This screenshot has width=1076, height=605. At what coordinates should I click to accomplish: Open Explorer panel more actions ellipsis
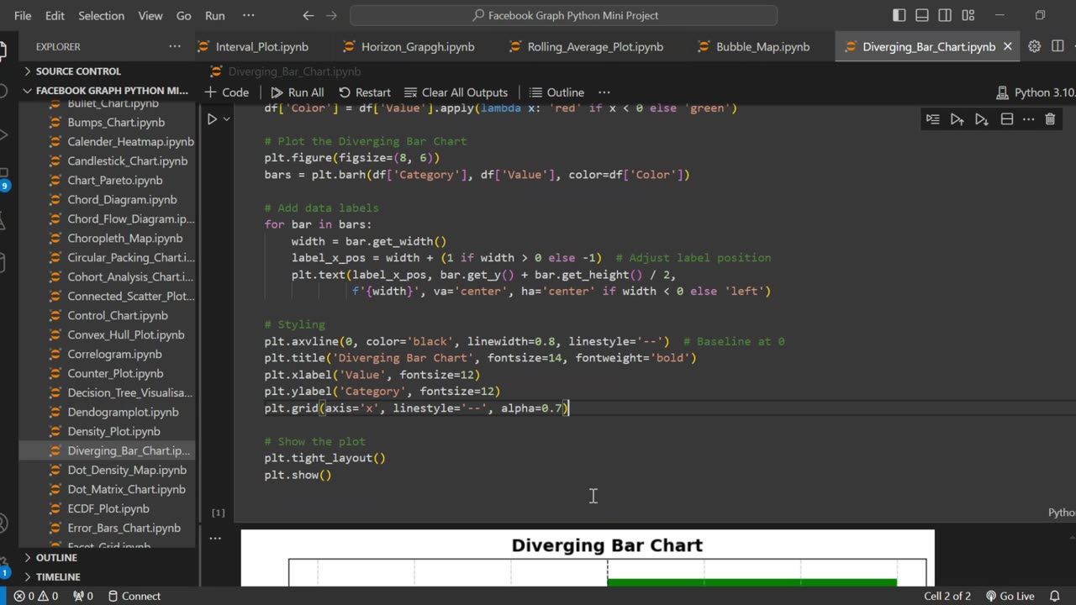(174, 46)
